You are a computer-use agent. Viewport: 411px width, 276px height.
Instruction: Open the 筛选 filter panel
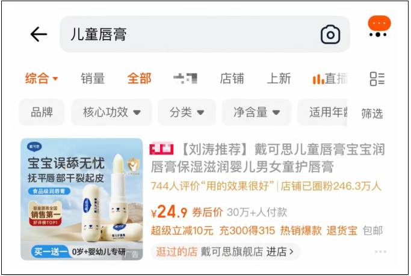pos(372,114)
